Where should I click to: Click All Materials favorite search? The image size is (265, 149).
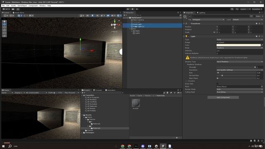[92, 106]
